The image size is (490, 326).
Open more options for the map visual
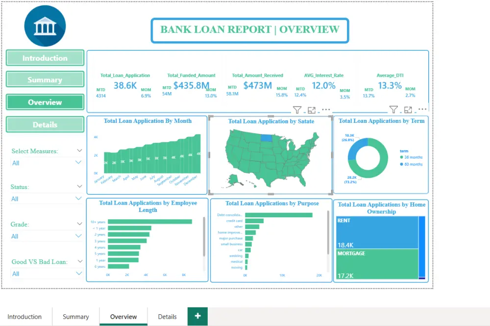click(325, 109)
